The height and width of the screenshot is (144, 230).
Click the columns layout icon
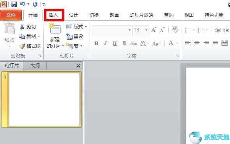pos(225,43)
